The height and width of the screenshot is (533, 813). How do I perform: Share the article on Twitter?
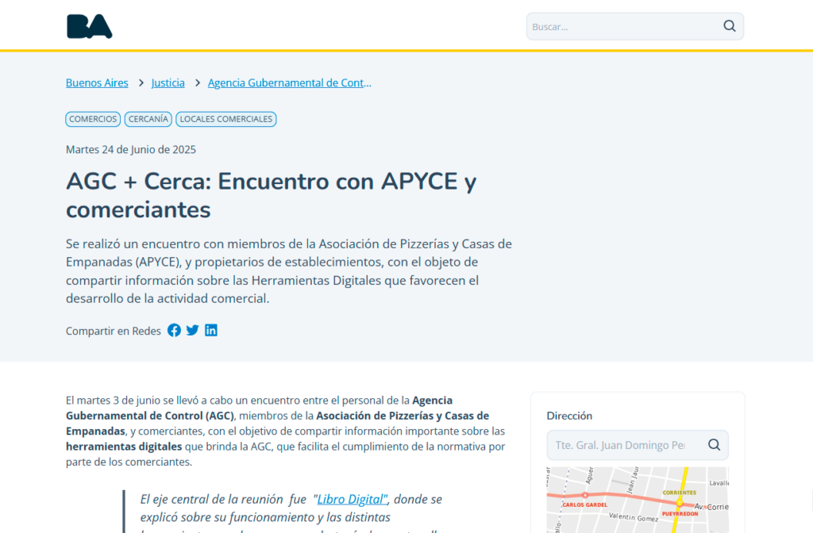192,331
